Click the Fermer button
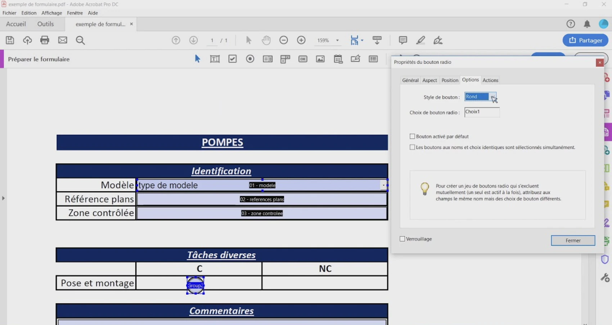The image size is (612, 325). click(x=573, y=241)
